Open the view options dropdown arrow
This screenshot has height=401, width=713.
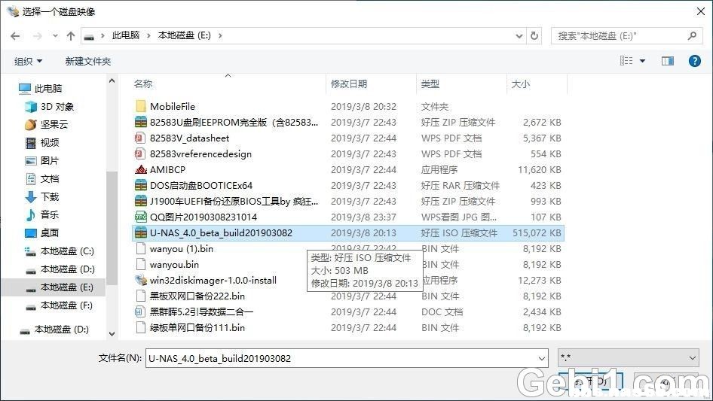642,61
